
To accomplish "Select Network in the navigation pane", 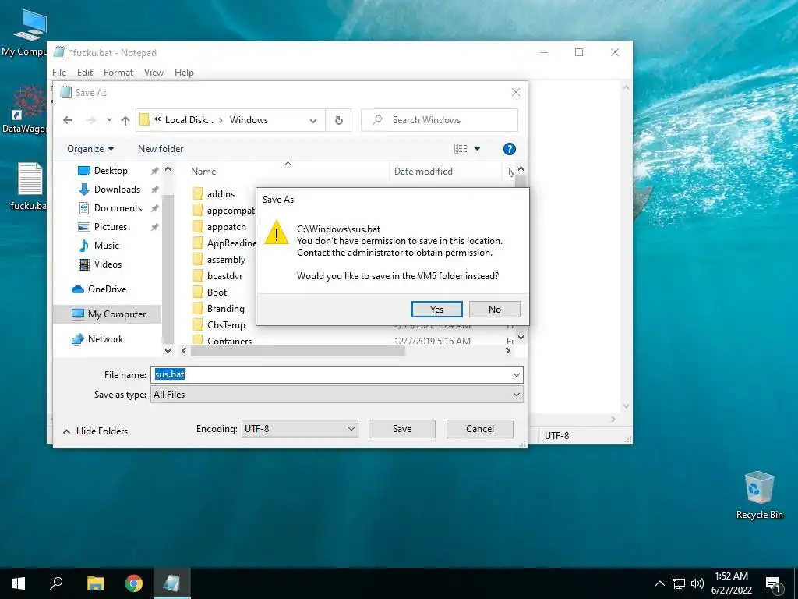I will click(x=105, y=339).
